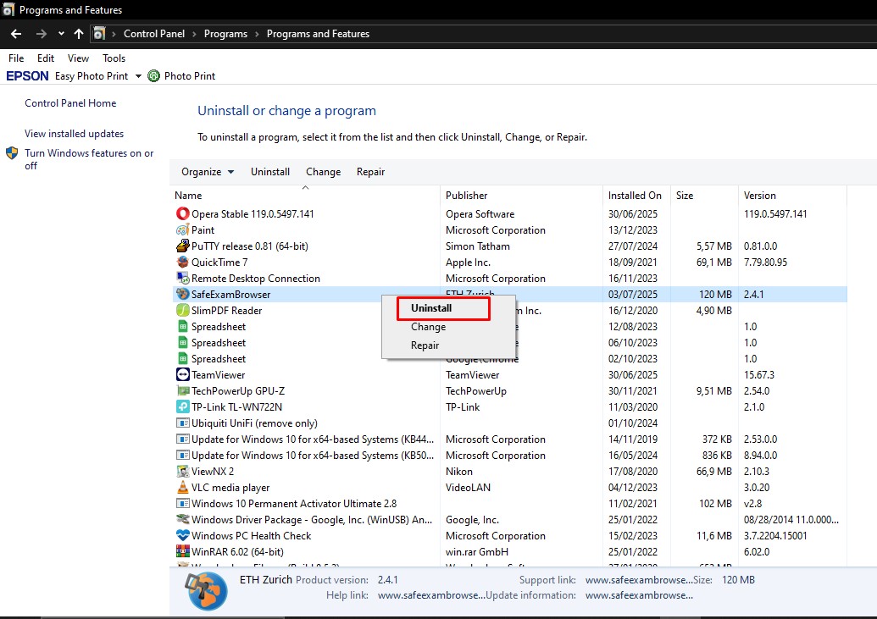Click the help link www.safeexambrowse...

coord(431,595)
